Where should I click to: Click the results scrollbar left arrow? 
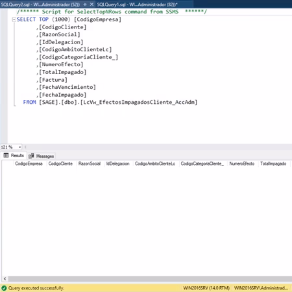(5, 279)
